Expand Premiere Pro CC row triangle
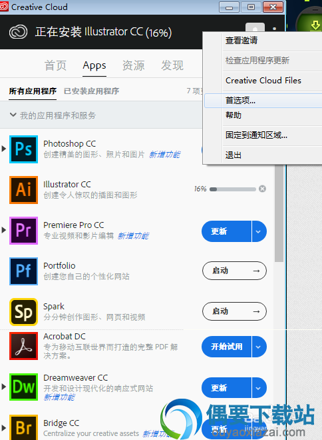 point(3,230)
